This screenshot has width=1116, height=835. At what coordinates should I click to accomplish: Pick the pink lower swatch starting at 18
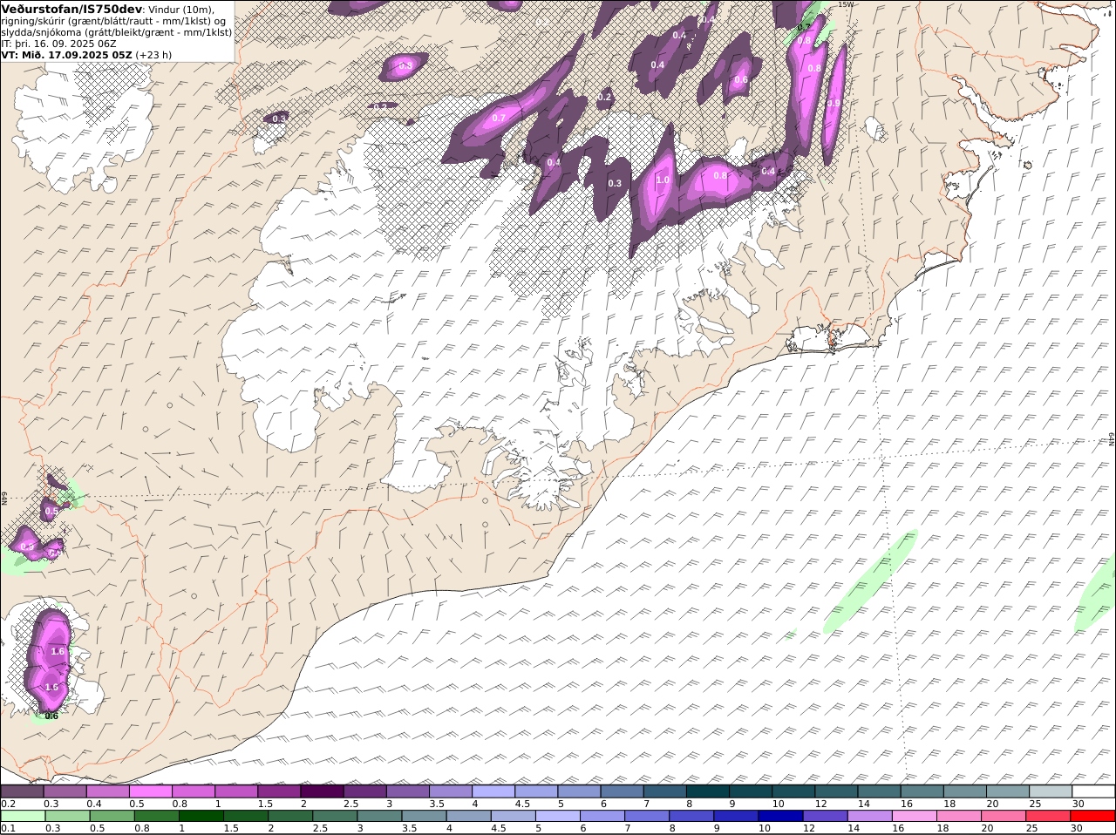point(959,817)
